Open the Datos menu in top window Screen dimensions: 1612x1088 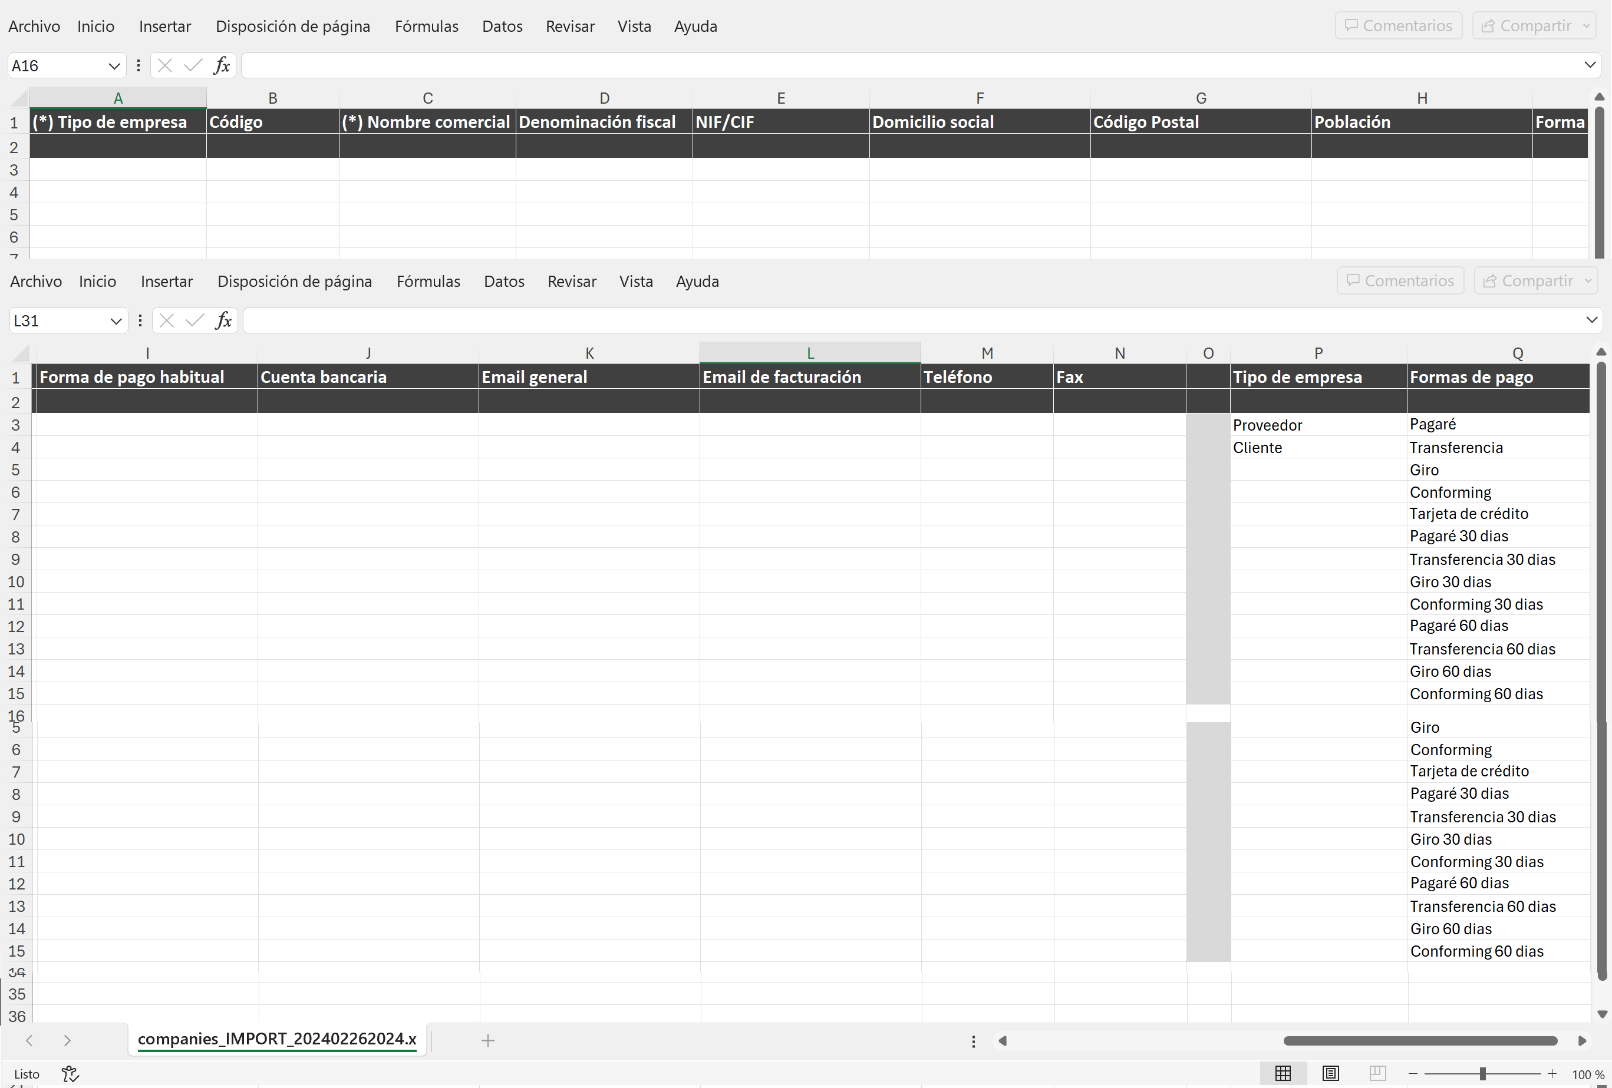502,27
